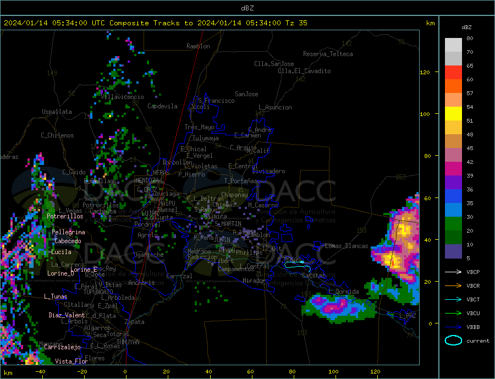
Task: Pick the green 20–30 dBZ swatch
Action: (453, 224)
